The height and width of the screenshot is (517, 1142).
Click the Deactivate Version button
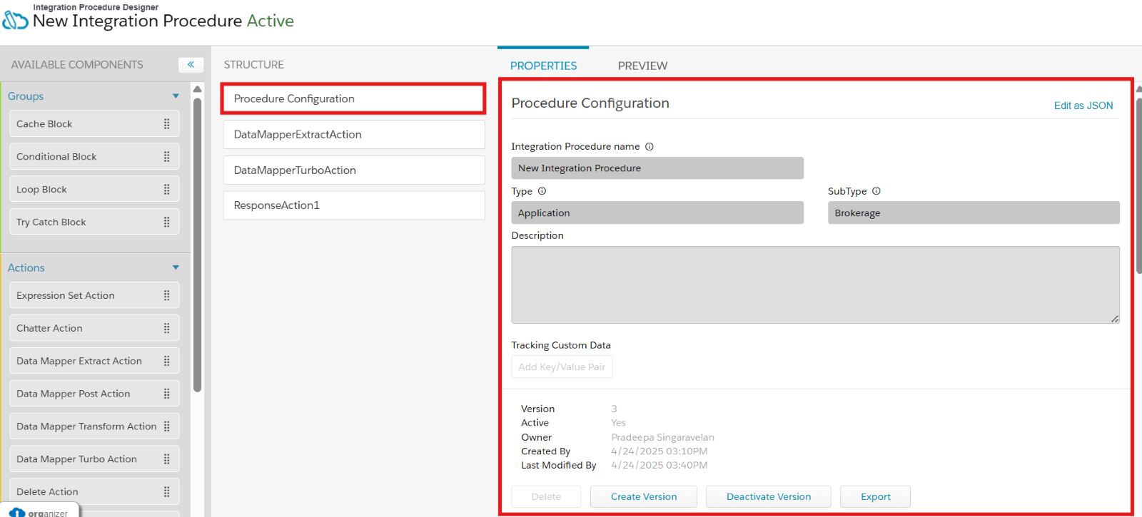pyautogui.click(x=768, y=497)
